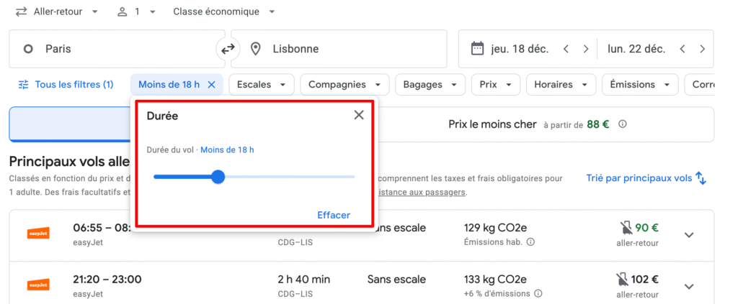Click the Lisbonne destination field
This screenshot has width=738, height=304.
coord(339,49)
